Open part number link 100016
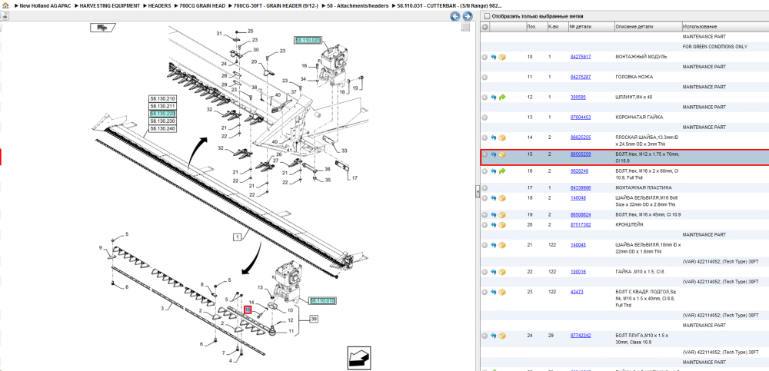This screenshot has width=769, height=371. tap(578, 271)
